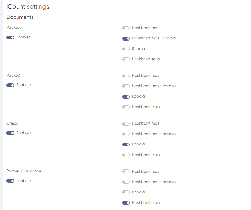251x210 pixels.
Task: Turn off Kabala for Check
Action: tap(126, 144)
